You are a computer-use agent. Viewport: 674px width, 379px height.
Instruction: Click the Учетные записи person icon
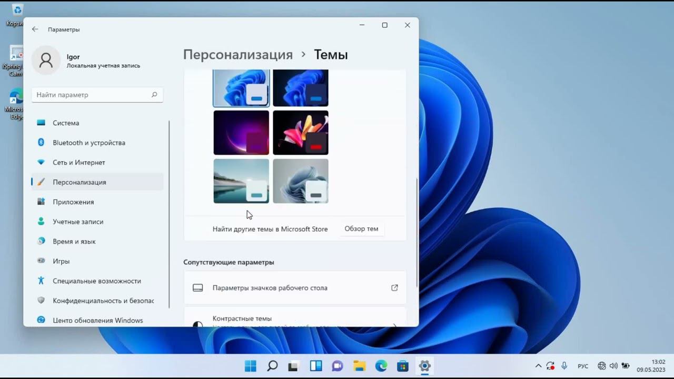41,222
